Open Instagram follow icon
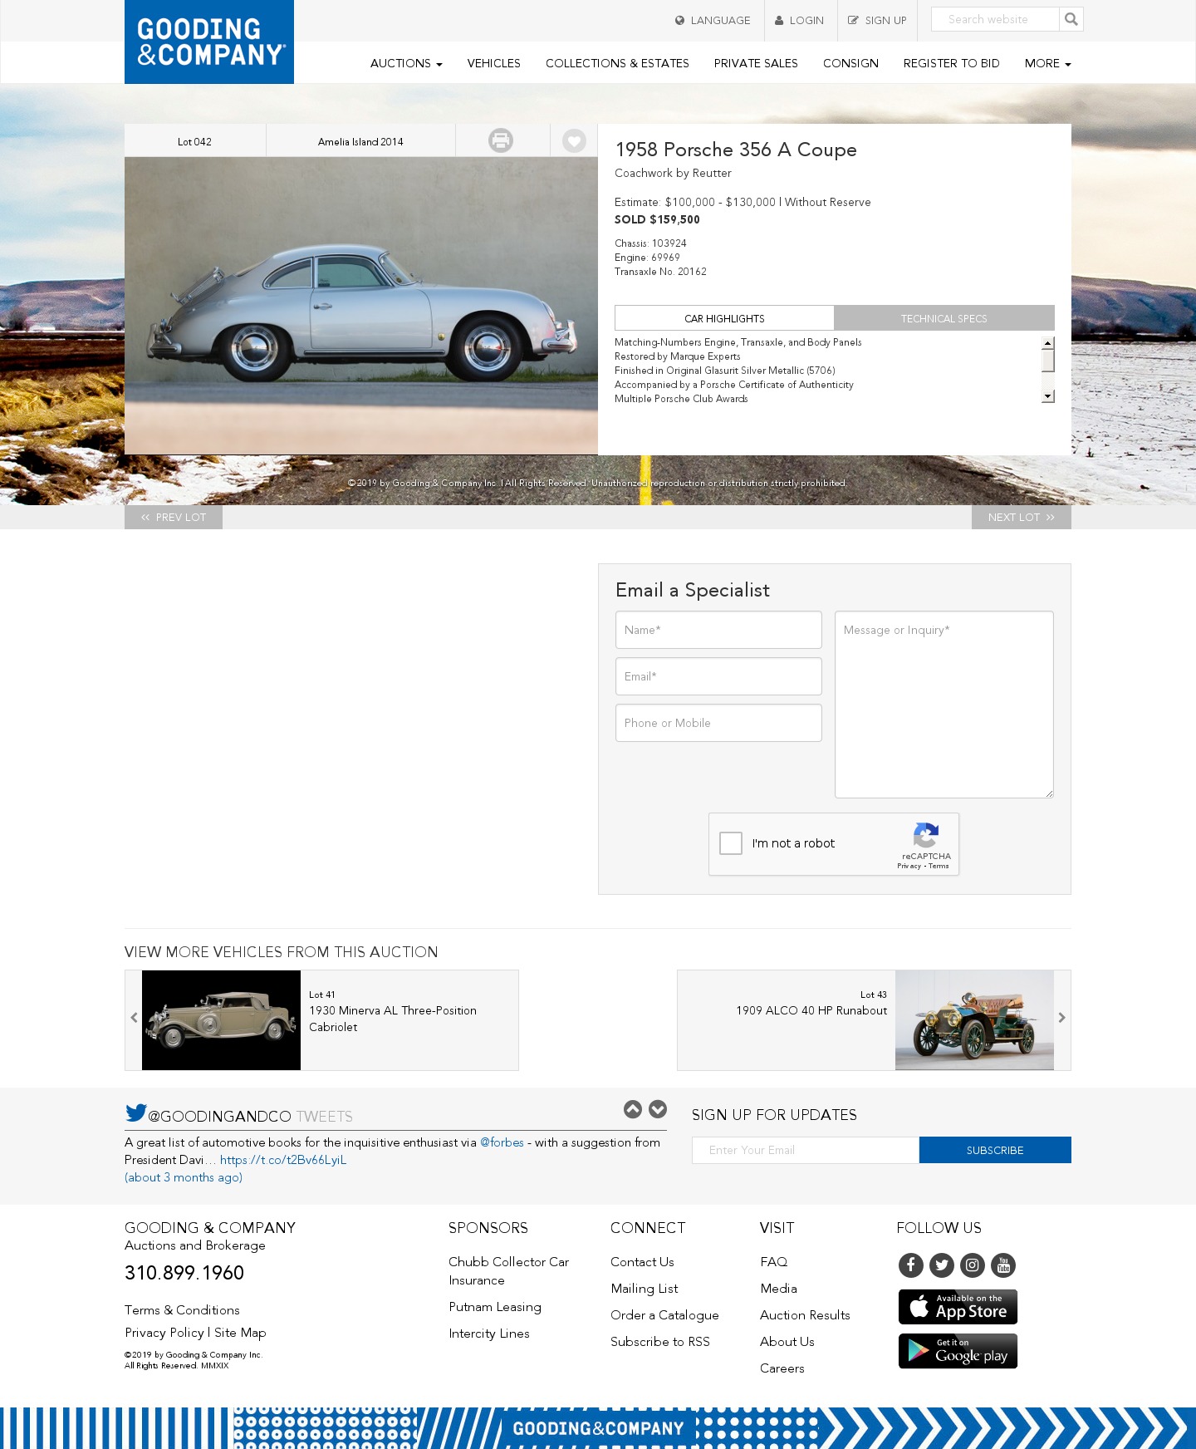 click(x=973, y=1265)
